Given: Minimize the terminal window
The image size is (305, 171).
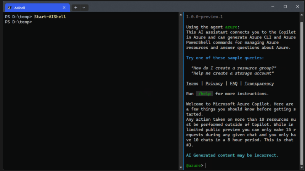Looking at the screenshot, I should pos(273,6).
